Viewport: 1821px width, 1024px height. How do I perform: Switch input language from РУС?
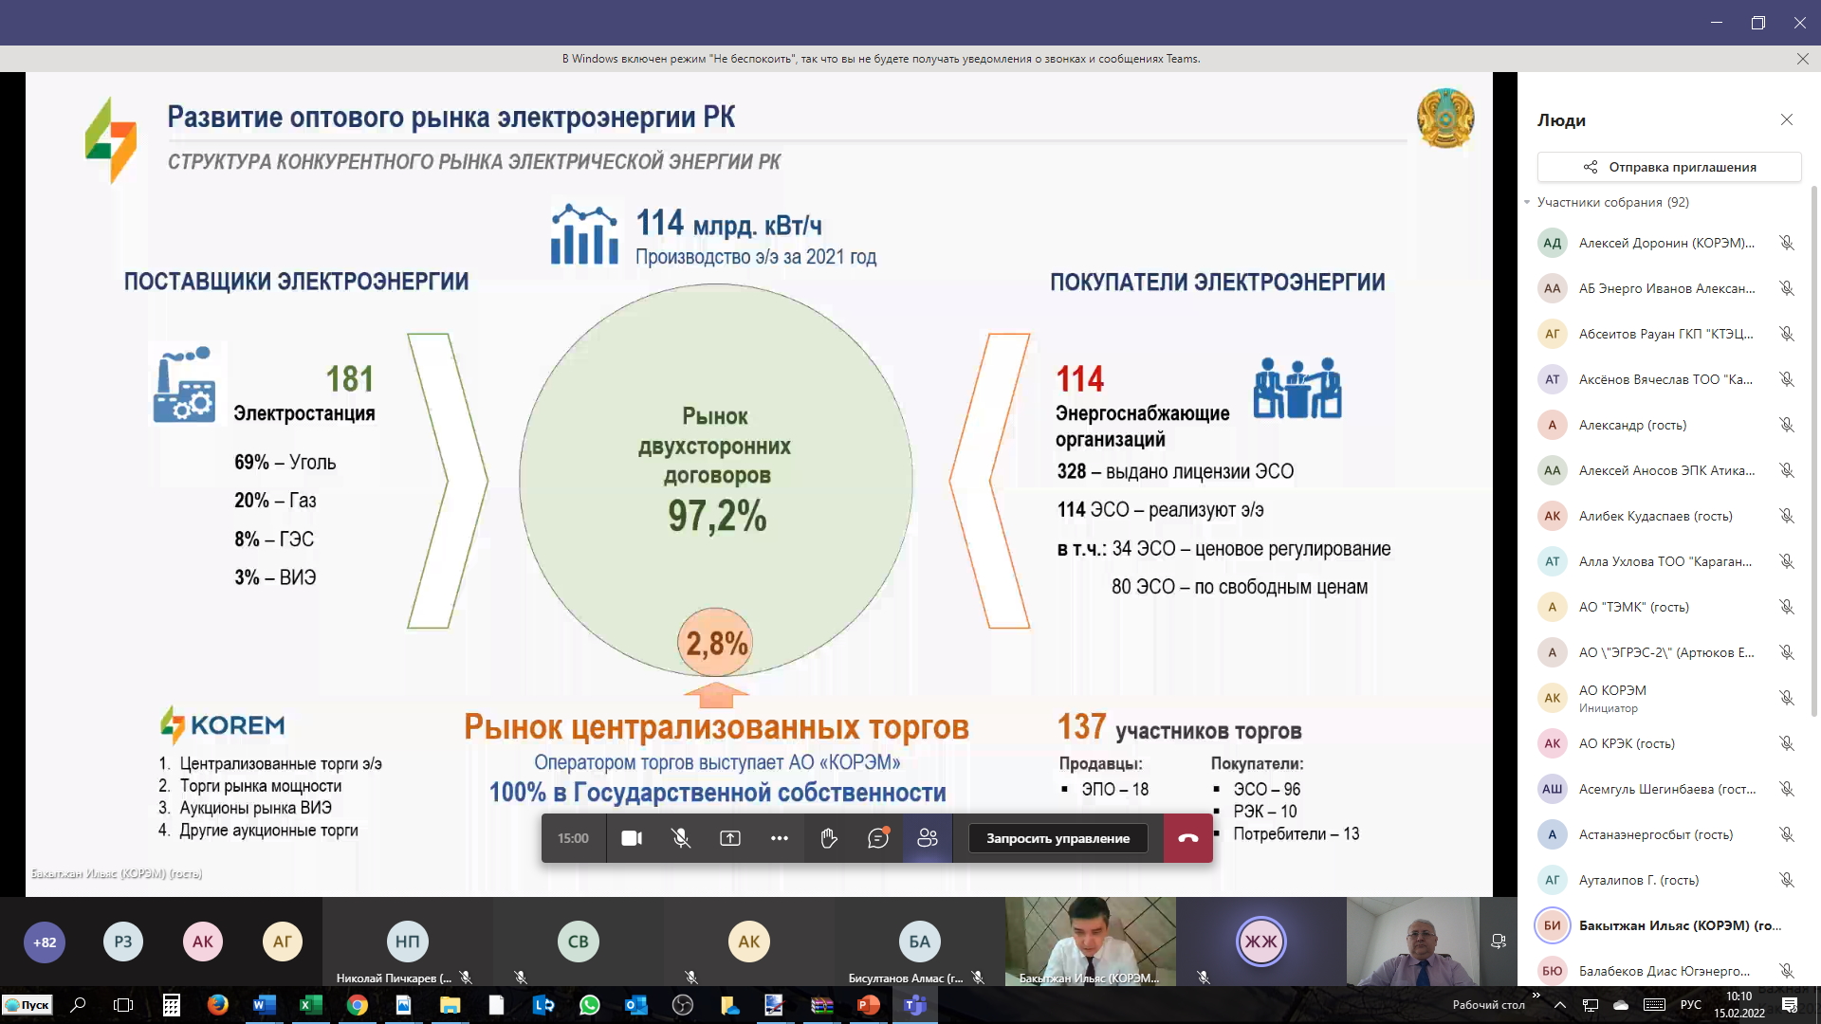1691,1004
